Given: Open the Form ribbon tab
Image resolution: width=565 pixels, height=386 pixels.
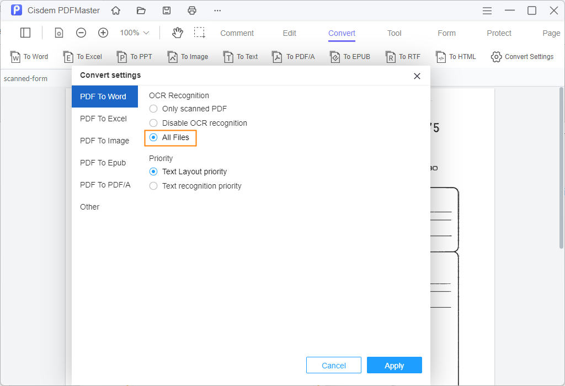Looking at the screenshot, I should (446, 33).
